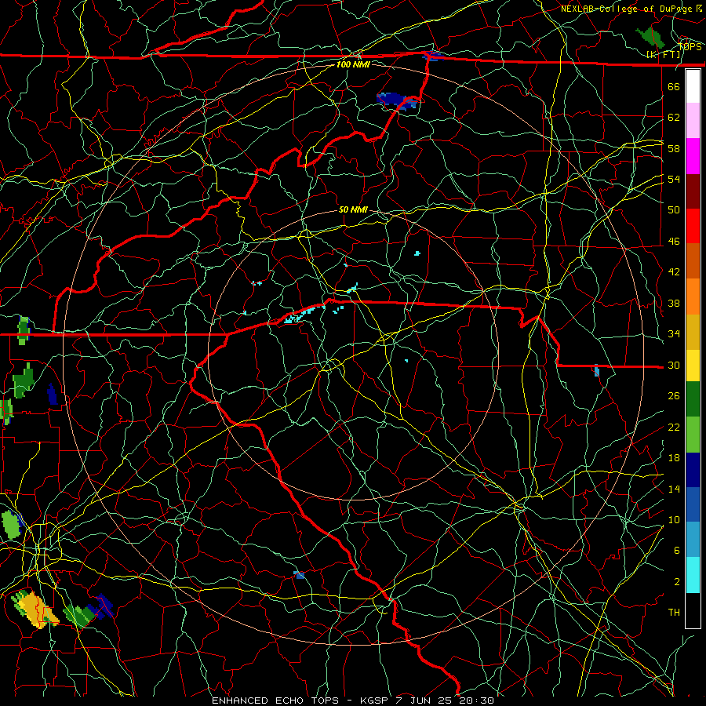The width and height of the screenshot is (706, 706).
Task: Click the NEXLAB-College of DuPage label
Action: click(x=628, y=9)
